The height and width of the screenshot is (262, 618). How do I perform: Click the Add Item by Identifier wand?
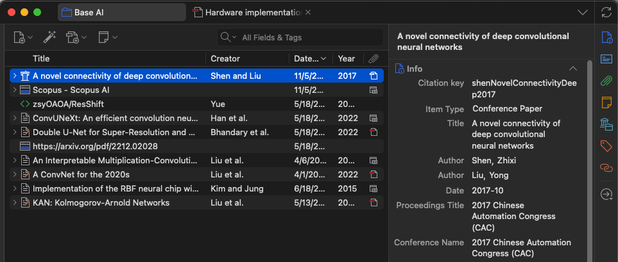49,37
